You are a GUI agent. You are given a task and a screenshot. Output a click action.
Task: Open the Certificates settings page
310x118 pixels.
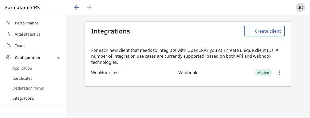(x=22, y=78)
